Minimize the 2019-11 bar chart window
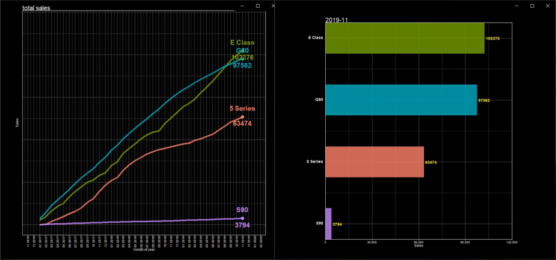This screenshot has height=260, width=556. 517,6
